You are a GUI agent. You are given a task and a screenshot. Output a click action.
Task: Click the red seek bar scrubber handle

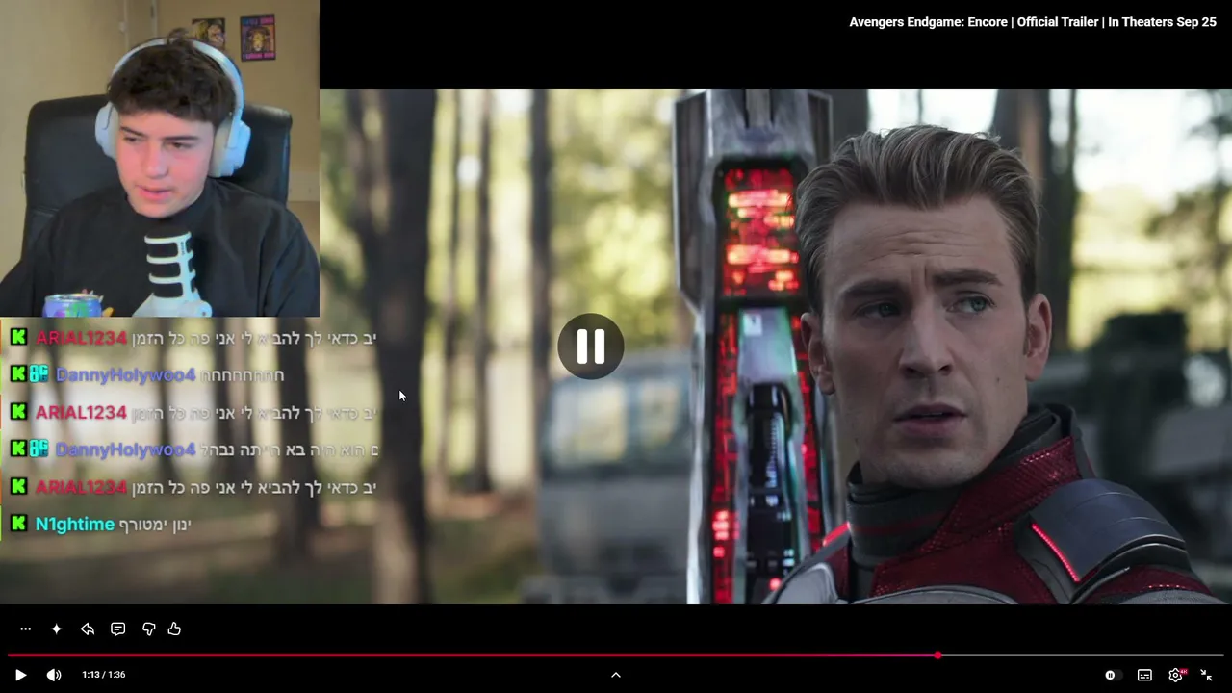click(x=937, y=655)
